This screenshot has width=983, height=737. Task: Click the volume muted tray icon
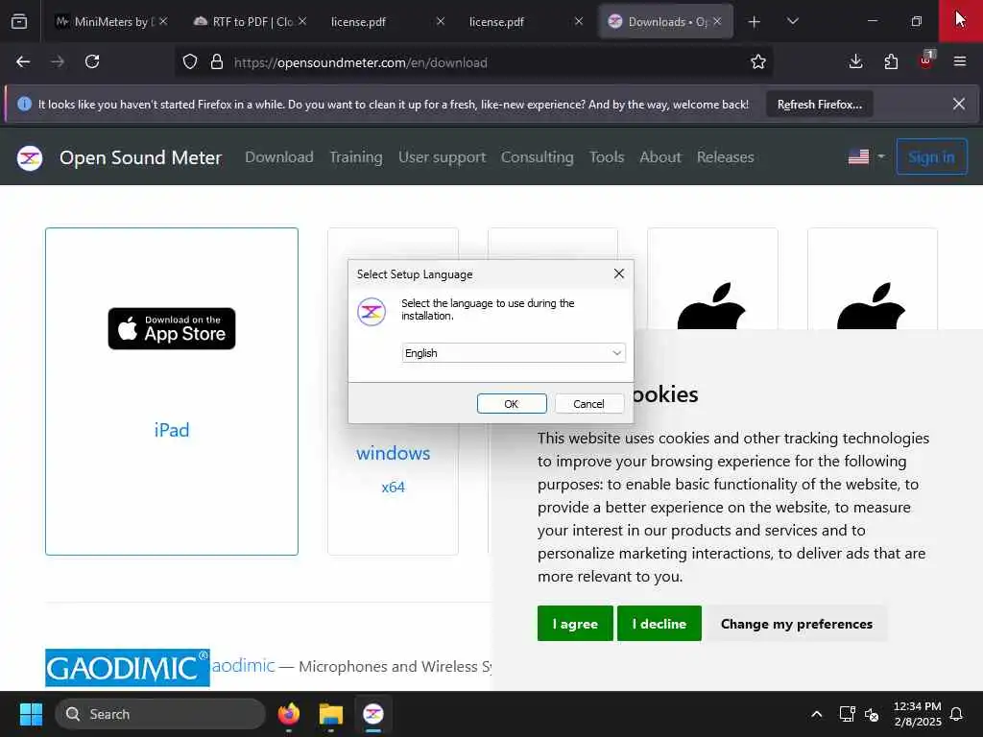tap(872, 714)
